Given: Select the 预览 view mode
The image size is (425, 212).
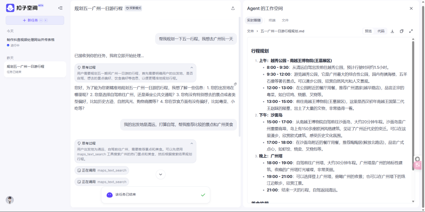Looking at the screenshot, I should [368, 31].
